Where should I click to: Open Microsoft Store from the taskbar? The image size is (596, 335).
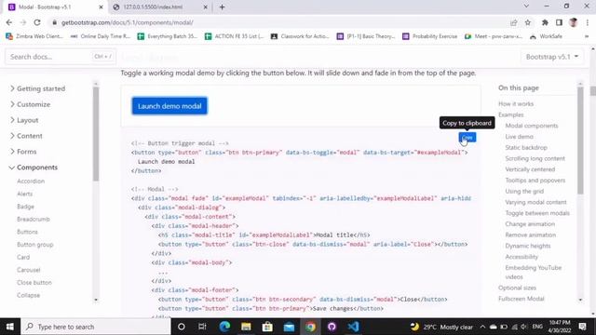pyautogui.click(x=267, y=327)
